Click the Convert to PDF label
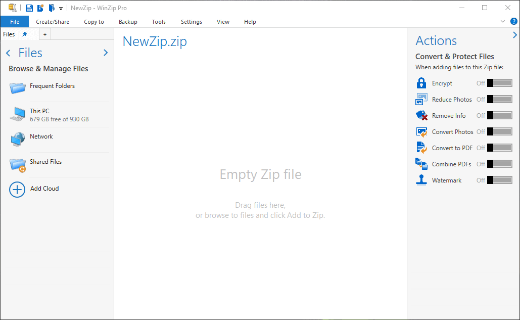The height and width of the screenshot is (320, 520). click(x=452, y=148)
